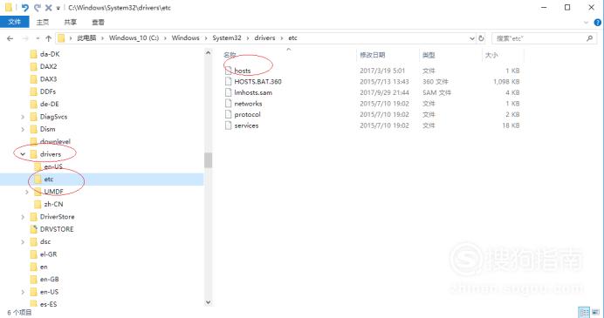Refresh the current folder view
This screenshot has height=318, width=604.
click(481, 38)
